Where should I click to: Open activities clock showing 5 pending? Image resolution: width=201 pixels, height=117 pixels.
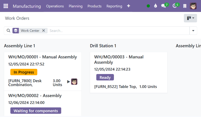(175, 6)
